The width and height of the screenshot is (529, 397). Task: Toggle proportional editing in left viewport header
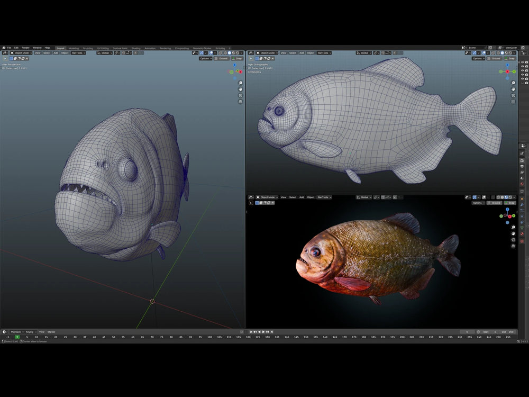[x=135, y=53]
